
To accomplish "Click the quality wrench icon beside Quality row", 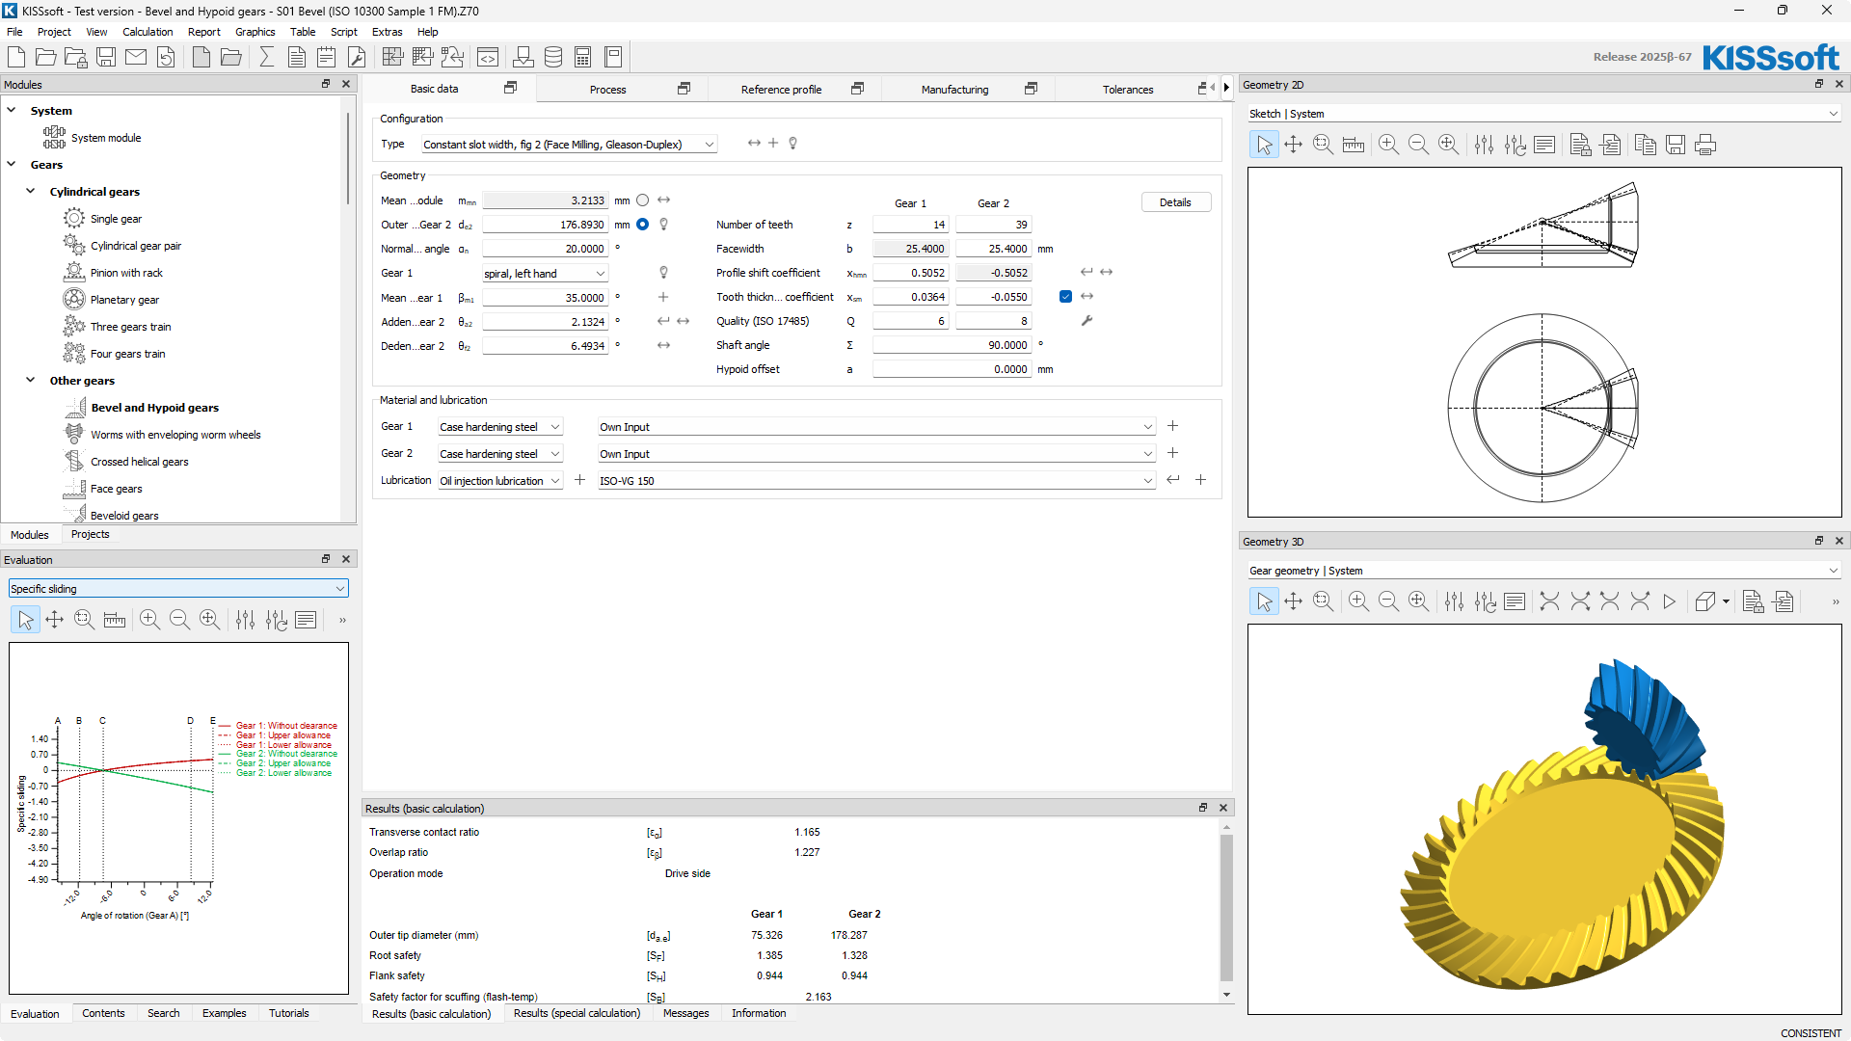I will tap(1086, 321).
